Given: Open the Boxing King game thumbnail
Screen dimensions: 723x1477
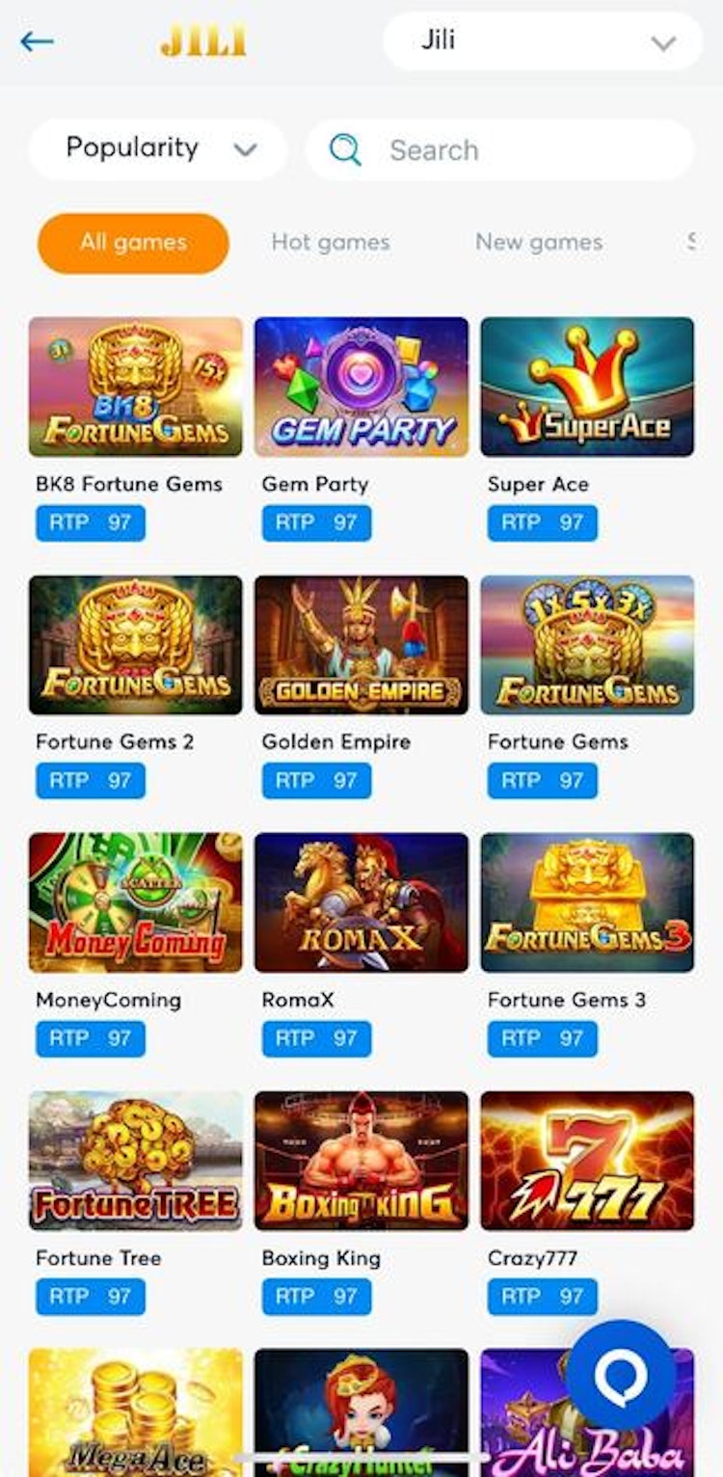Looking at the screenshot, I should pyautogui.click(x=361, y=1161).
